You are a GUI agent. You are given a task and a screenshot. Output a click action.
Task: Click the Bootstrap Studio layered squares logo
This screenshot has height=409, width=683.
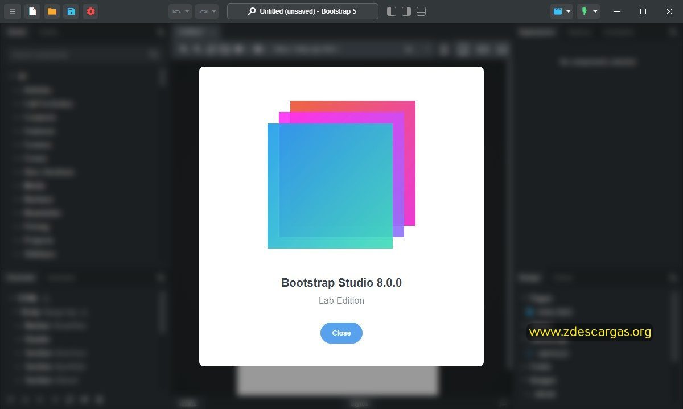tap(341, 175)
